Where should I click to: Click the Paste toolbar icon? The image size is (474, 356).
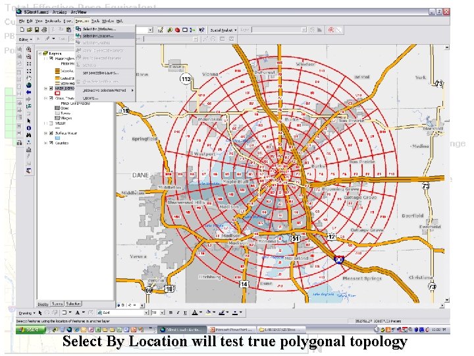pyautogui.click(x=69, y=30)
